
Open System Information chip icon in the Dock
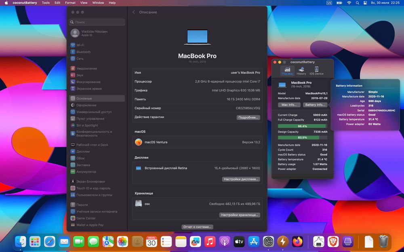click(318, 242)
